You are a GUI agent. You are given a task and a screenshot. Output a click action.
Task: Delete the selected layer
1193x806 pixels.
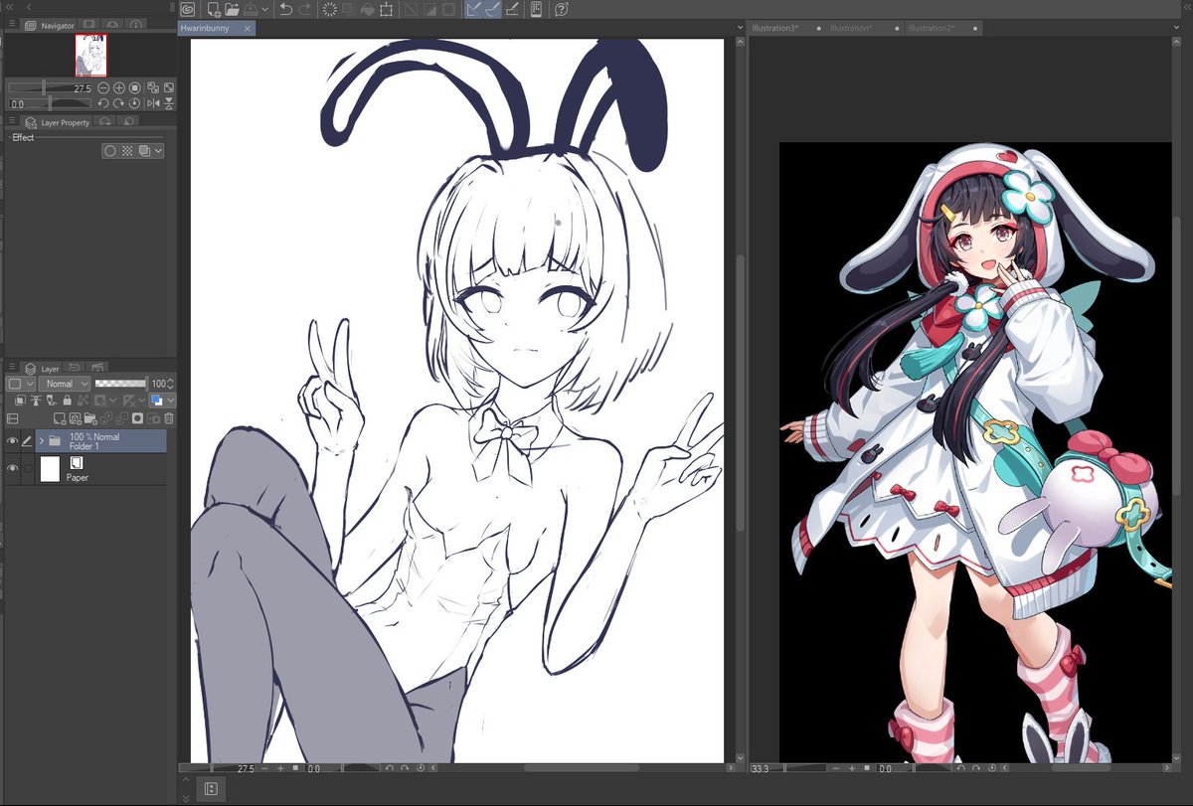click(x=169, y=419)
